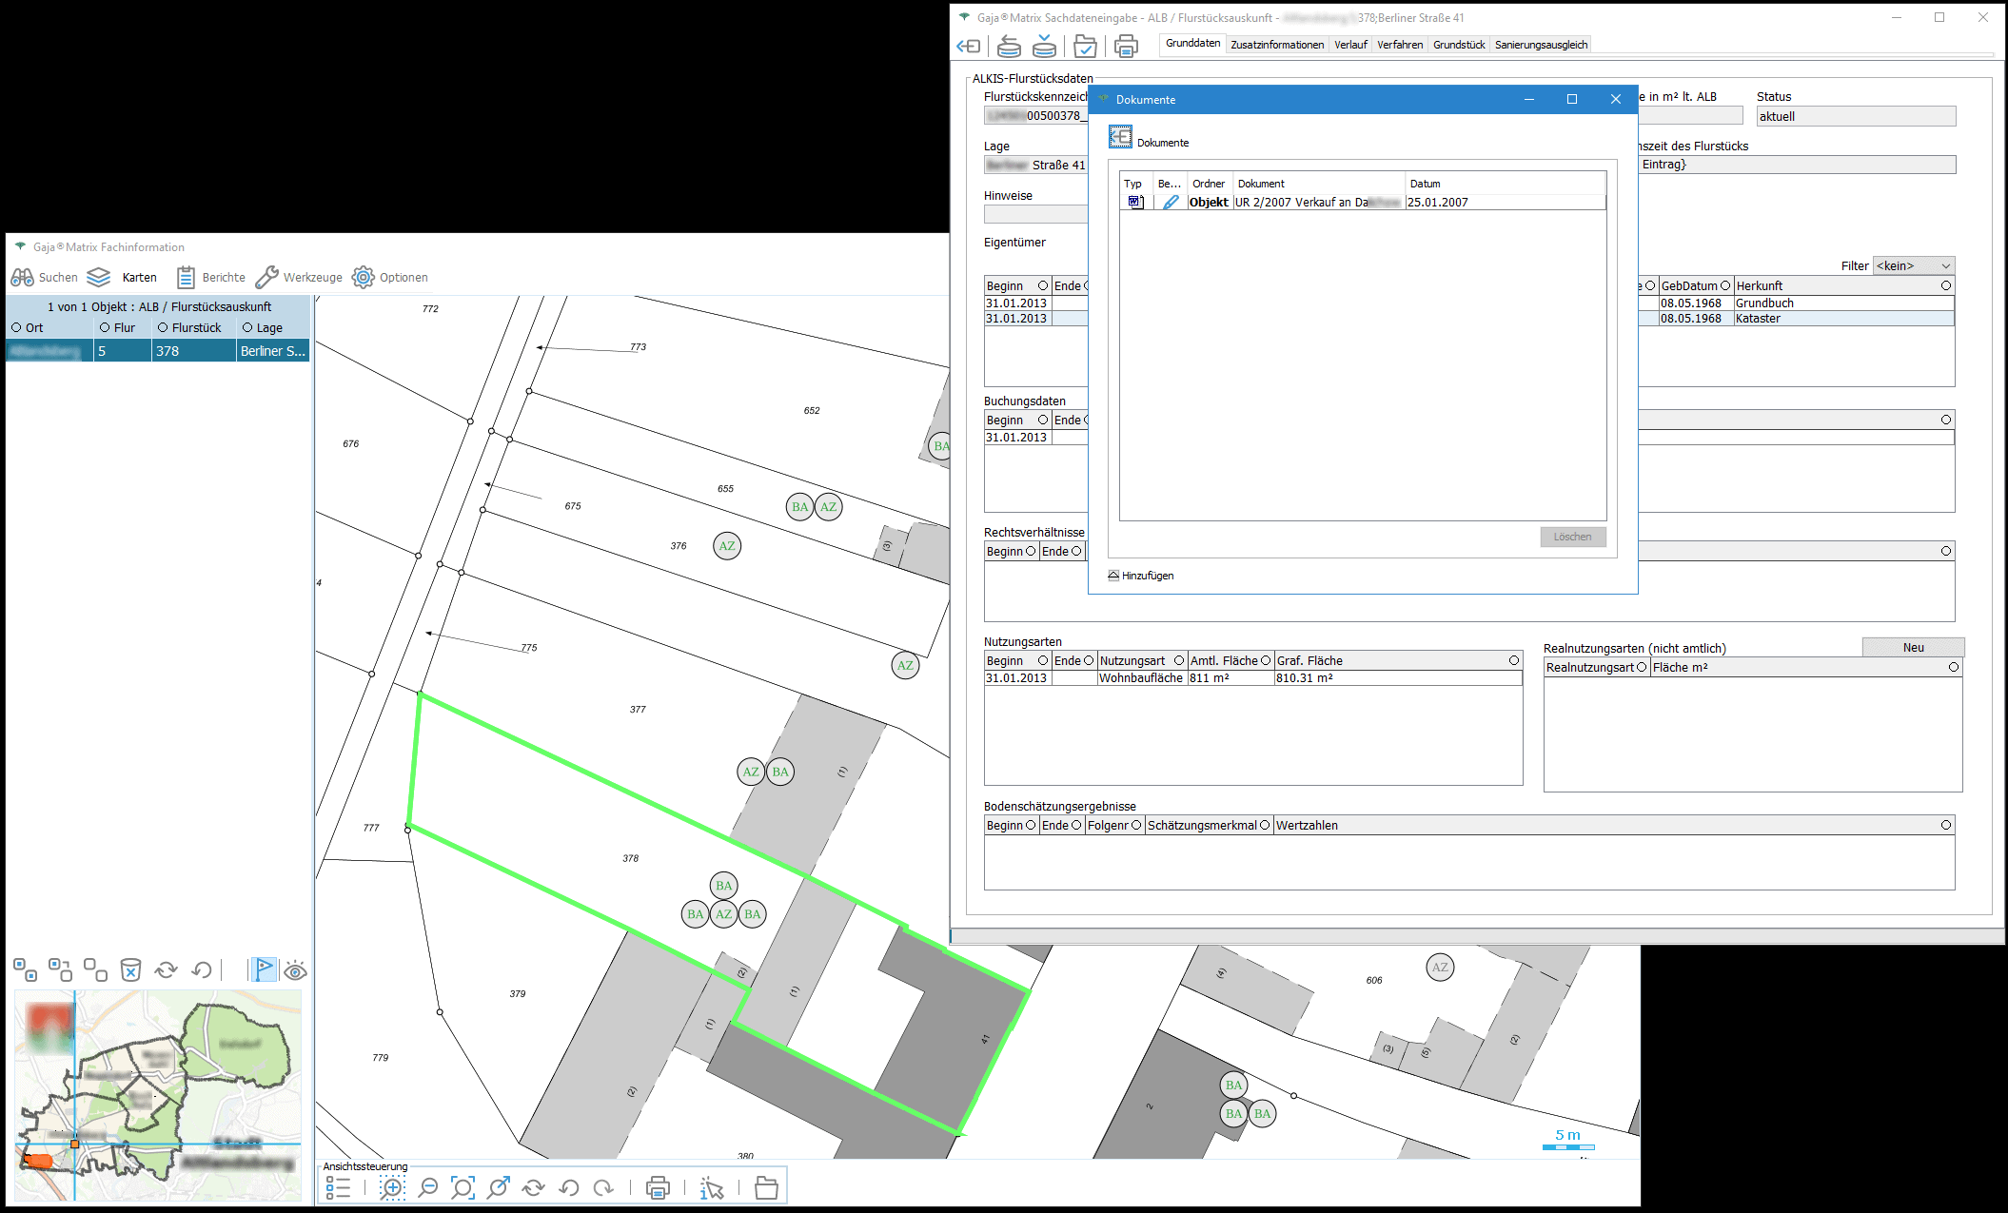Select the Flurstück radio button in results header
This screenshot has height=1213, width=2008.
(x=163, y=327)
